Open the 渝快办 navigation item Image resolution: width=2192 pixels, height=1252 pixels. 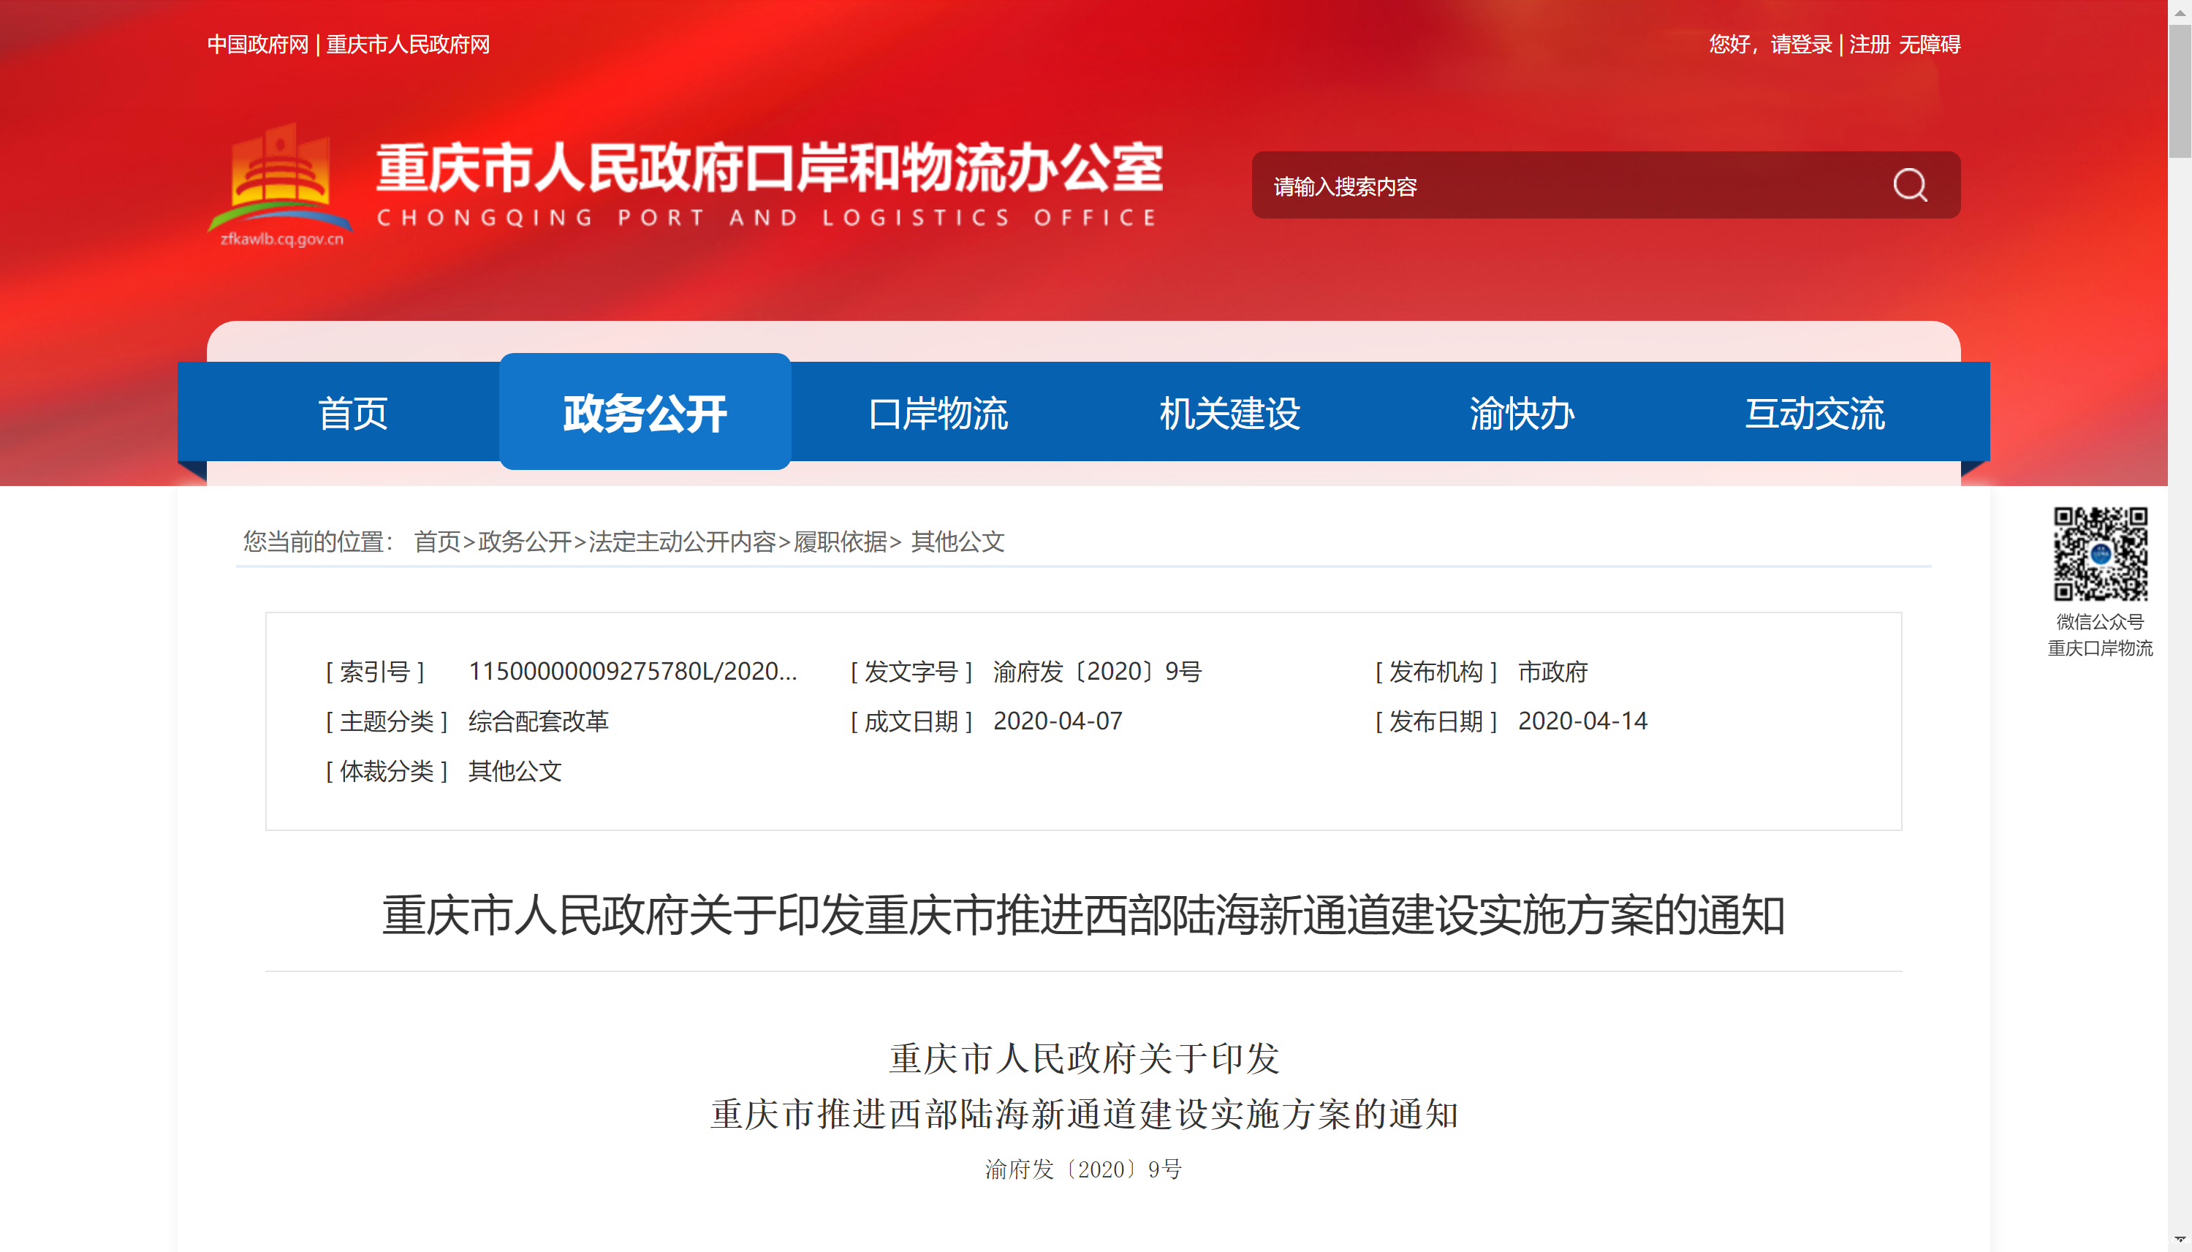1522,414
